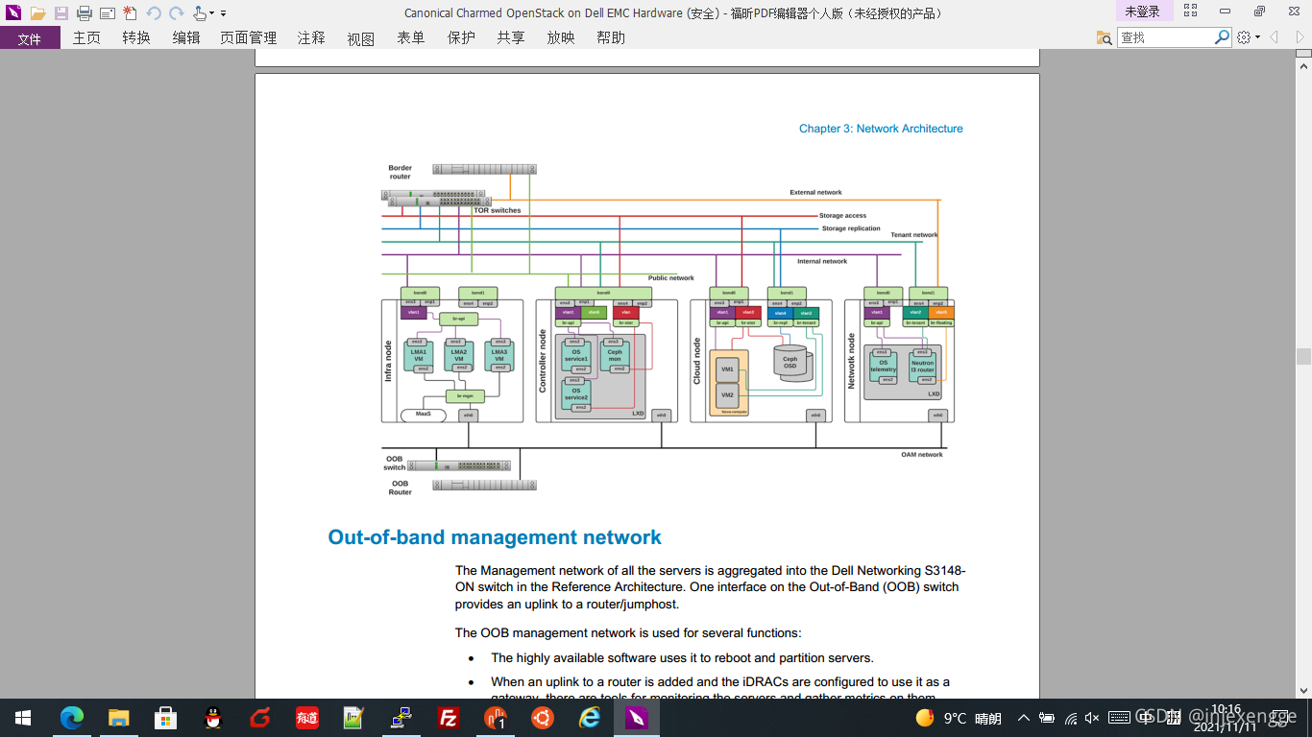Click the 未登录 sign-in button
1312x737 pixels.
coord(1143,12)
